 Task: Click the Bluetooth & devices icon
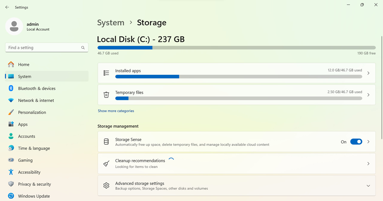click(11, 88)
